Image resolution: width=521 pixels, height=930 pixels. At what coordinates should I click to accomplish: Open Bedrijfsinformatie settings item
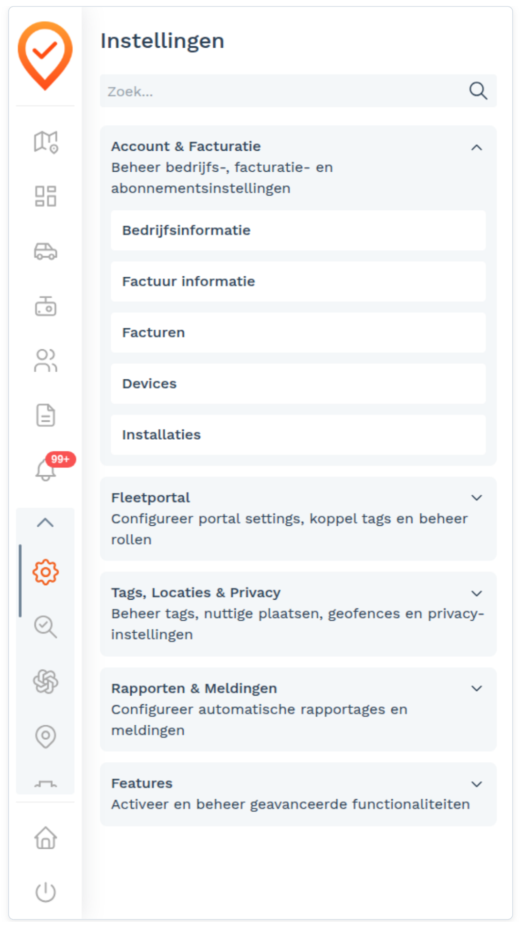coord(298,231)
